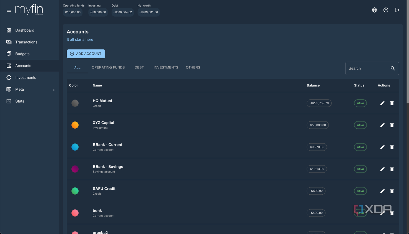
Task: Delete the HQ Mutual account
Action: [392, 103]
